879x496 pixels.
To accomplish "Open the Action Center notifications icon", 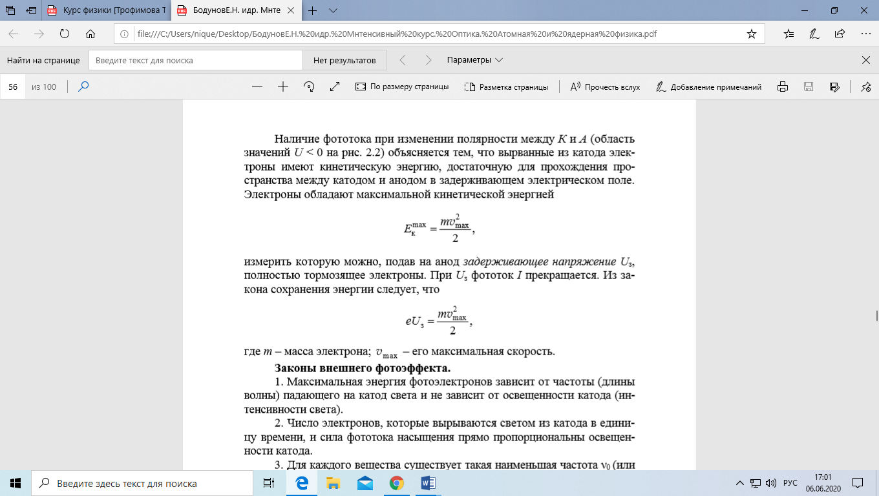I will (858, 483).
